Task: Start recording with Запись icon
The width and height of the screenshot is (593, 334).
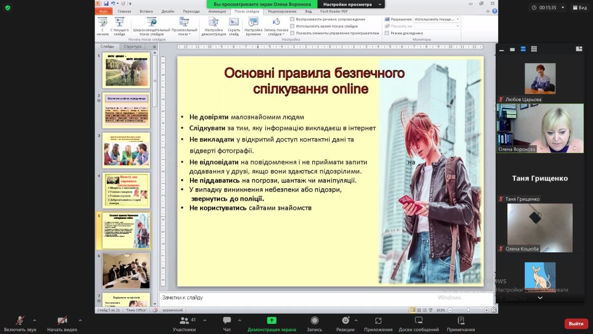Action: (x=315, y=321)
